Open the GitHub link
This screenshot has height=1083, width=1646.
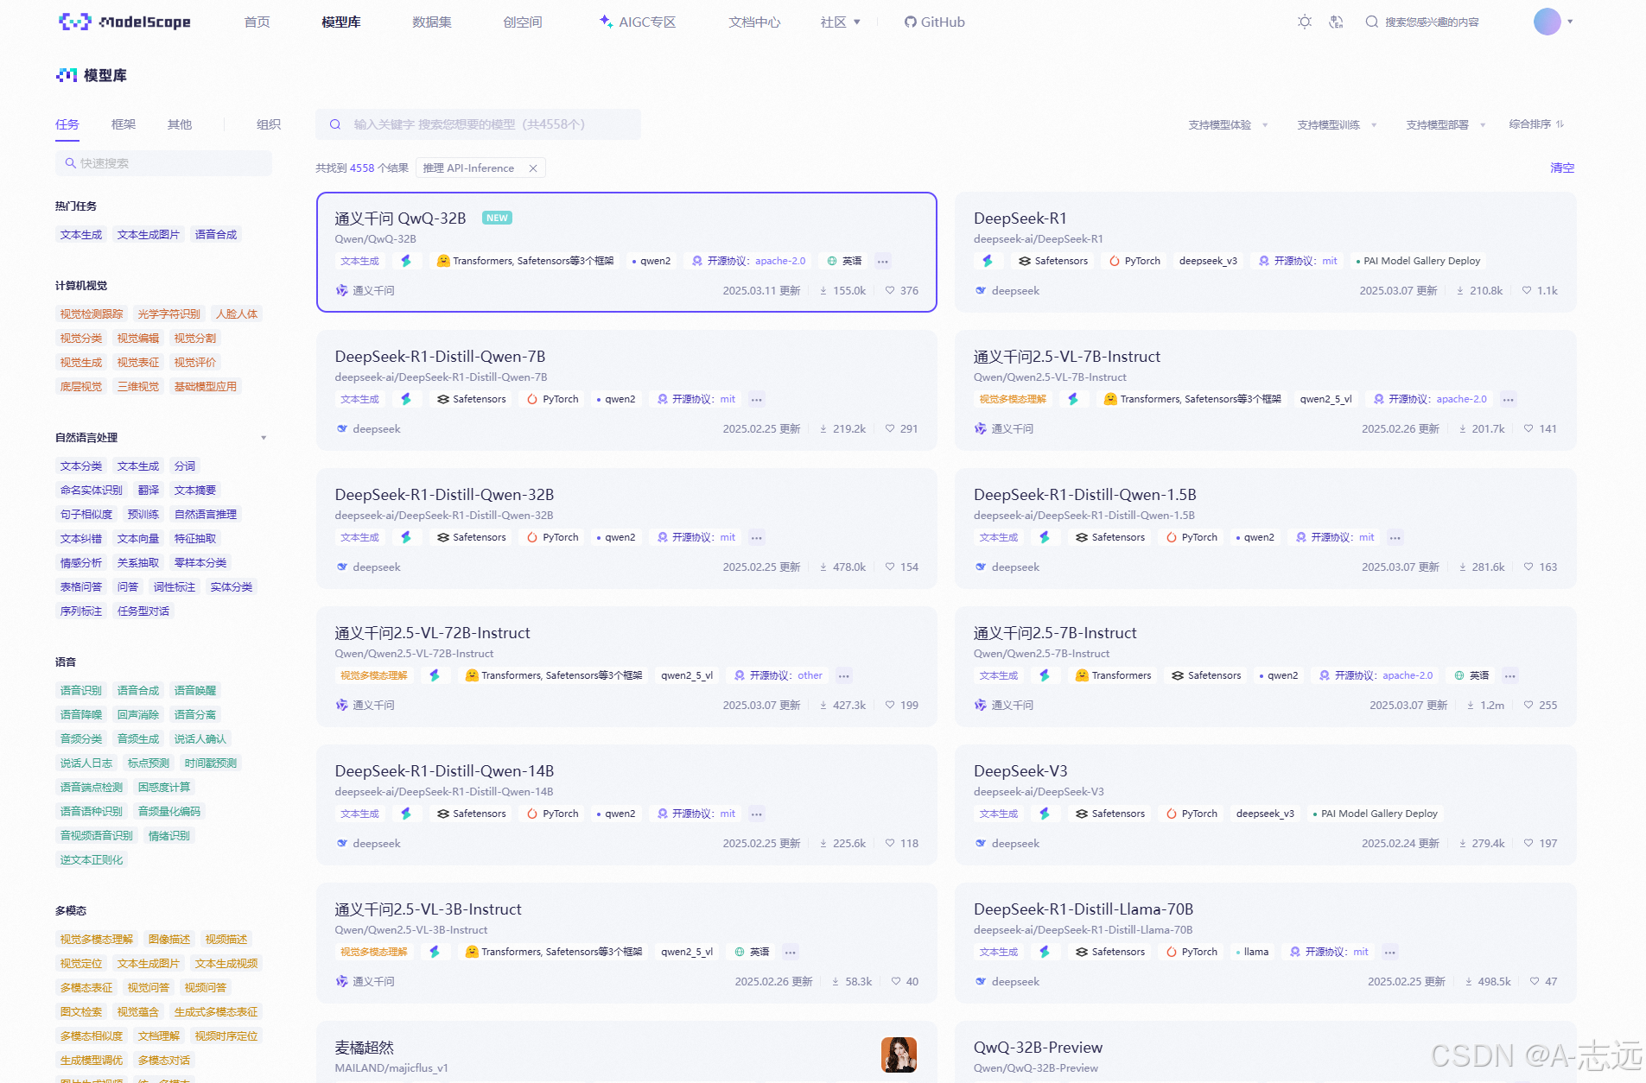click(934, 22)
